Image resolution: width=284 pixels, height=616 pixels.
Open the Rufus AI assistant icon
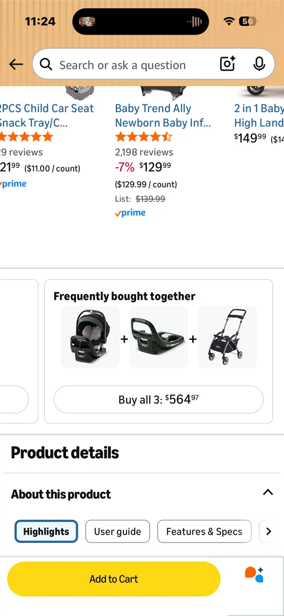(254, 575)
